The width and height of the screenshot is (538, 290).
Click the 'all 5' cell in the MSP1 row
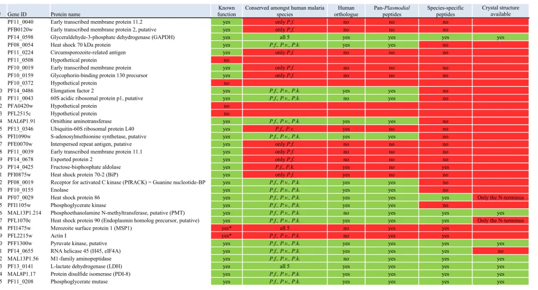(285, 228)
